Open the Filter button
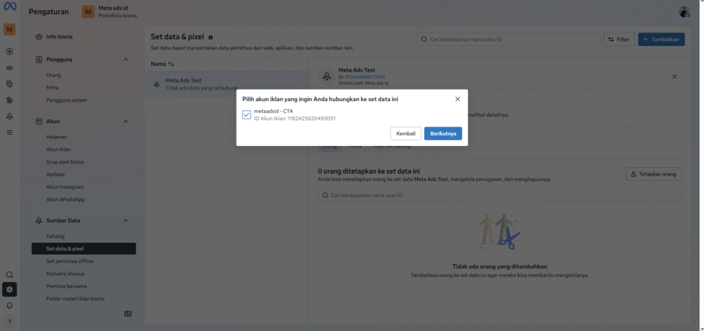Screen dimensions: 704x331 click(619, 40)
